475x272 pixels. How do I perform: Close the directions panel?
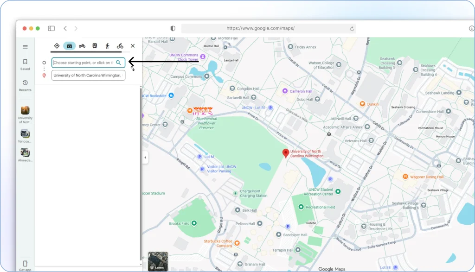tap(133, 46)
